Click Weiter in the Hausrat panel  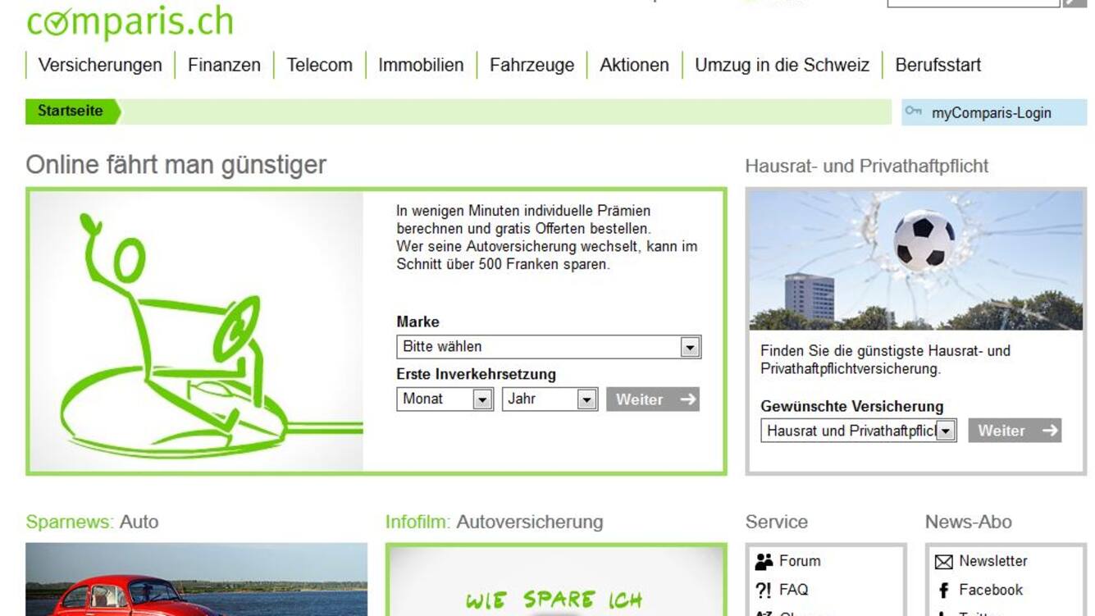1015,431
